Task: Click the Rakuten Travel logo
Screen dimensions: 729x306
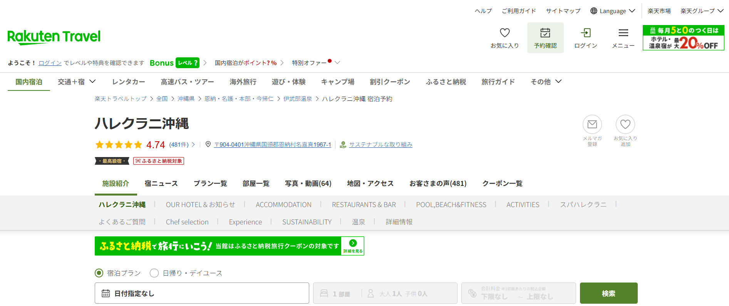Action: [54, 37]
